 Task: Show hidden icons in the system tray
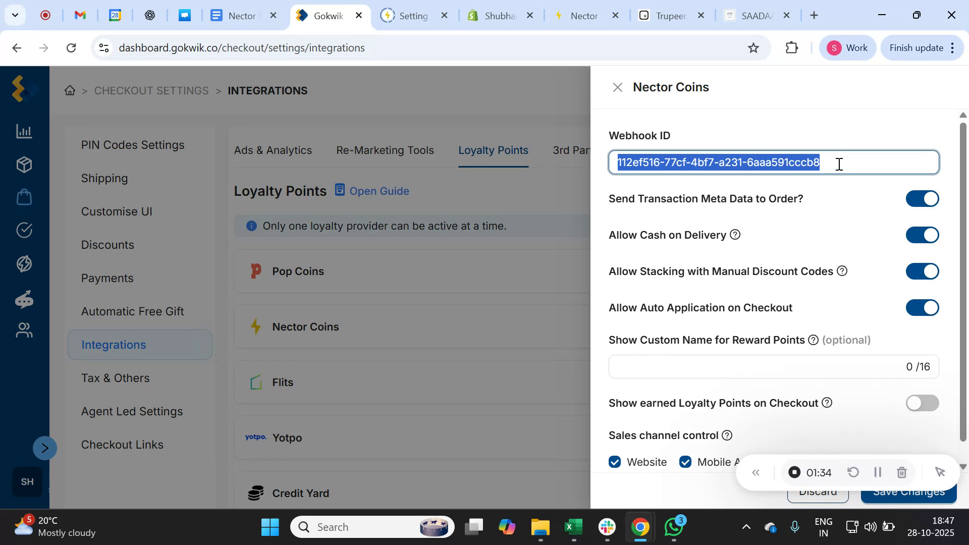tap(746, 526)
